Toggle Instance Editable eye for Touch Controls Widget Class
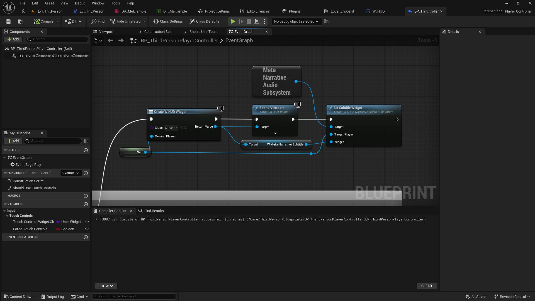The height and width of the screenshot is (301, 535). point(87,222)
